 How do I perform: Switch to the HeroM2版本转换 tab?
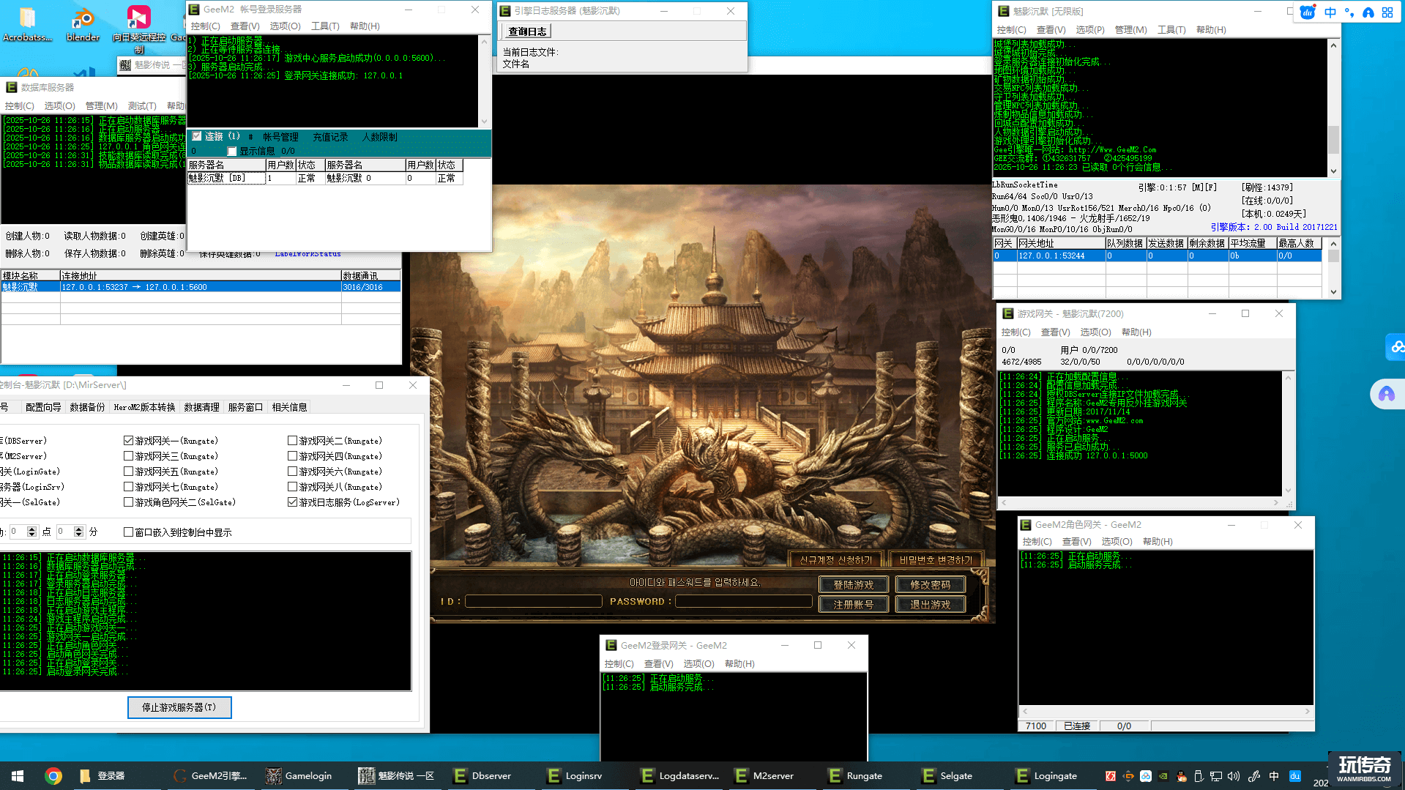coord(144,407)
